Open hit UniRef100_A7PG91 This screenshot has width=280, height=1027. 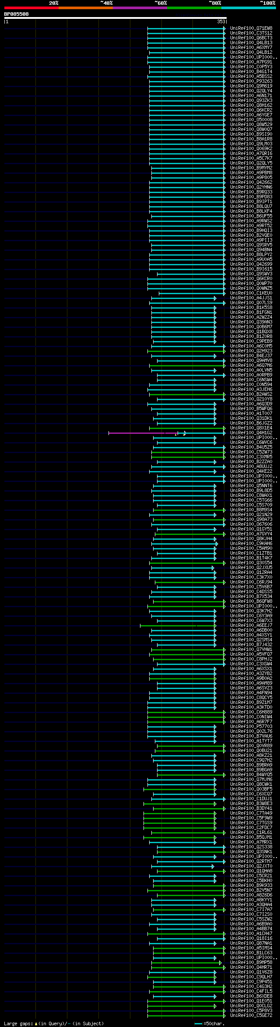(251, 62)
